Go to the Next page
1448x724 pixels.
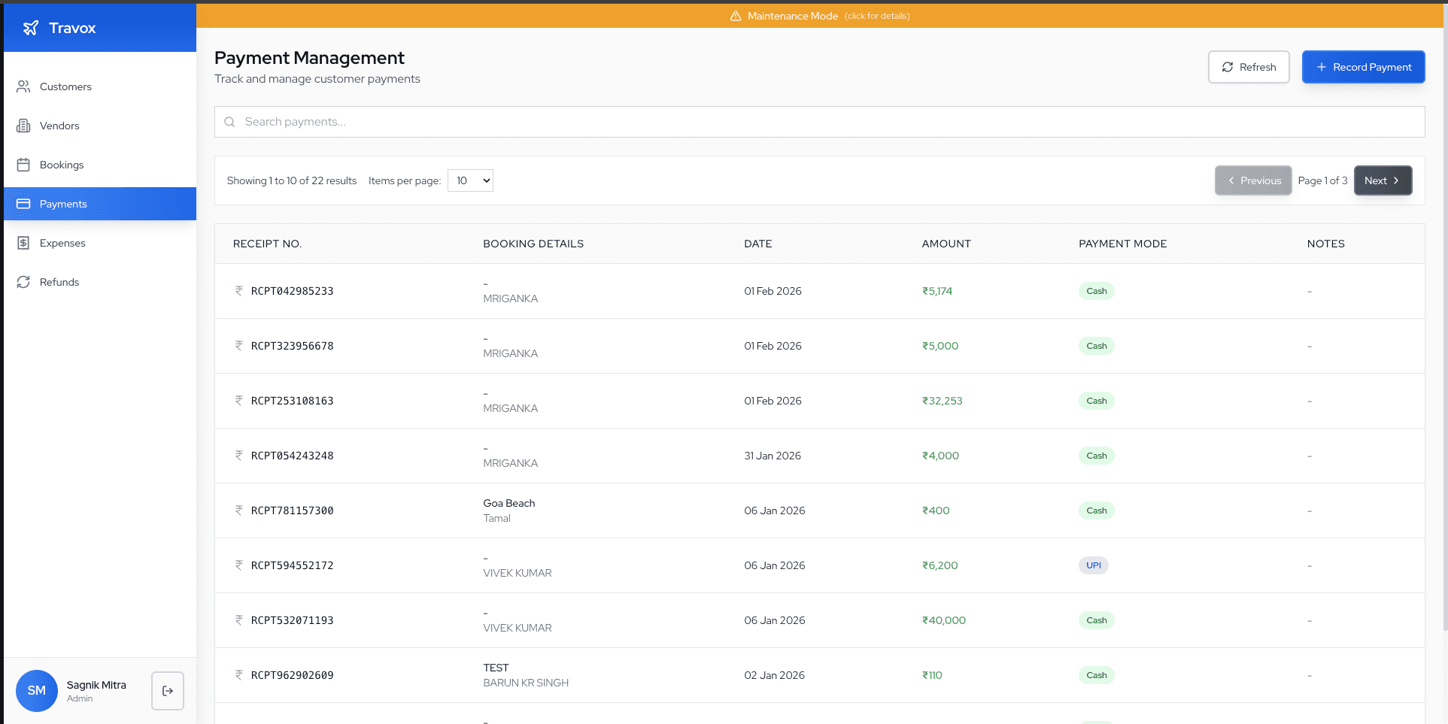coord(1383,180)
